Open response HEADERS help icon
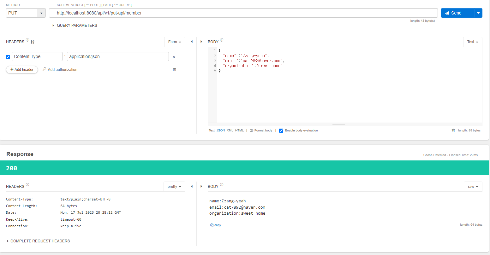 click(x=27, y=185)
